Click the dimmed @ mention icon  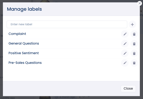pyautogui.click(x=56, y=97)
